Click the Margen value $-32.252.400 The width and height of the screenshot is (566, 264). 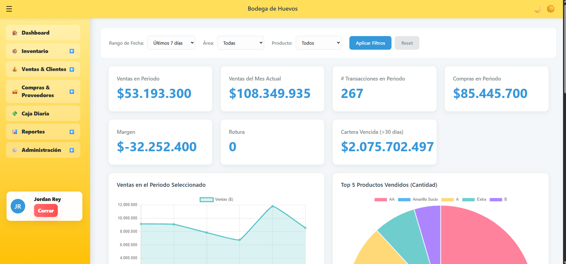[157, 147]
